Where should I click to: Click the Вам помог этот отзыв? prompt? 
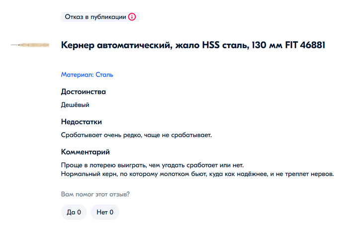(x=98, y=194)
